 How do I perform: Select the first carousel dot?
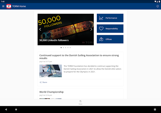click(x=61, y=48)
